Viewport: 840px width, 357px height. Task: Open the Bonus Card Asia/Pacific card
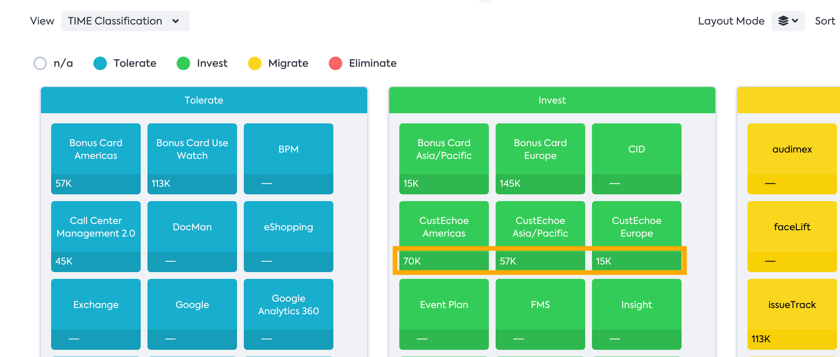tap(444, 159)
